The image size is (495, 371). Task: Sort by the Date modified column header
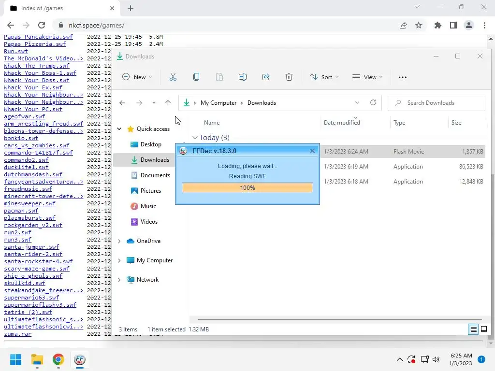coord(342,123)
